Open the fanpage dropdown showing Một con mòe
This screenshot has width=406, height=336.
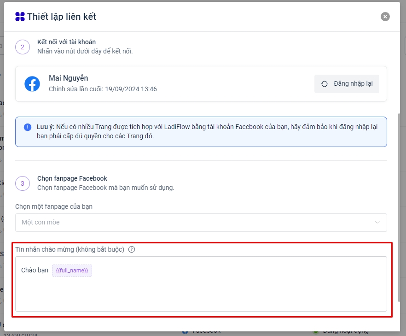pyautogui.click(x=193, y=222)
